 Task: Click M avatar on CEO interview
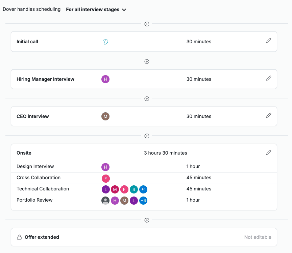[x=105, y=116]
